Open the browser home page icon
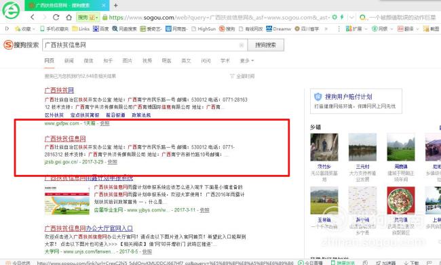The width and height of the screenshot is (441, 265). (x=69, y=18)
